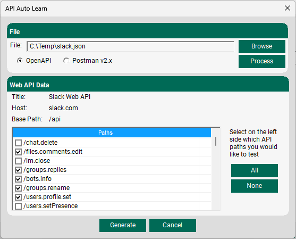Uncheck the /bots.info checkbox

pyautogui.click(x=18, y=179)
